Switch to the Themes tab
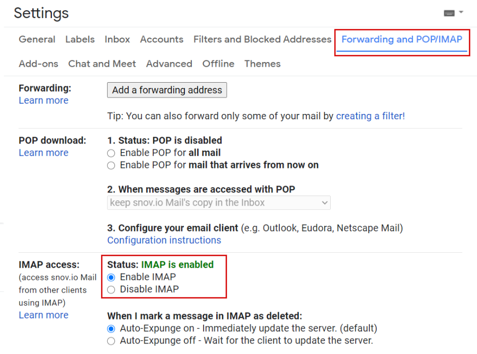477x354 pixels. tap(262, 64)
